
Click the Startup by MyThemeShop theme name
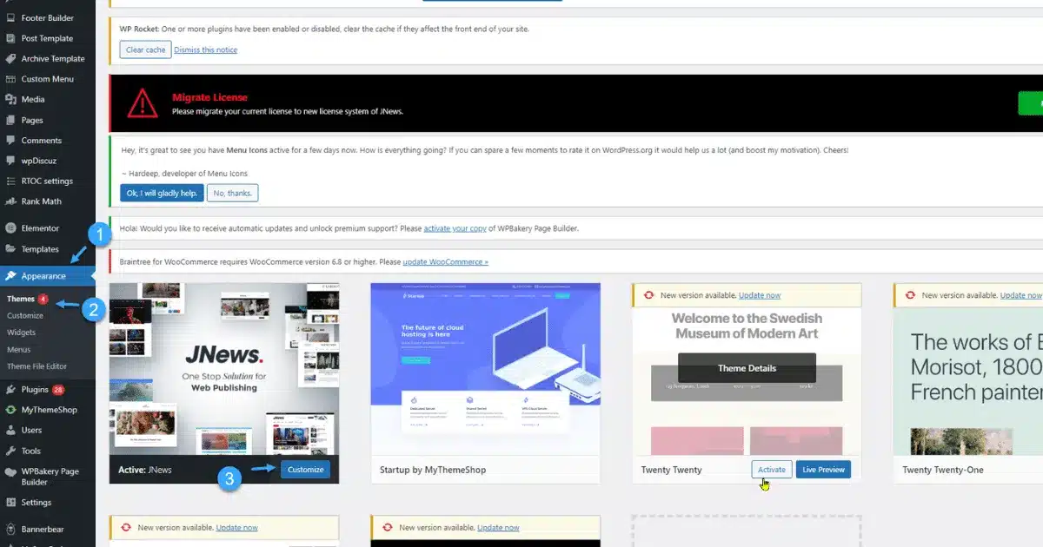click(x=432, y=470)
